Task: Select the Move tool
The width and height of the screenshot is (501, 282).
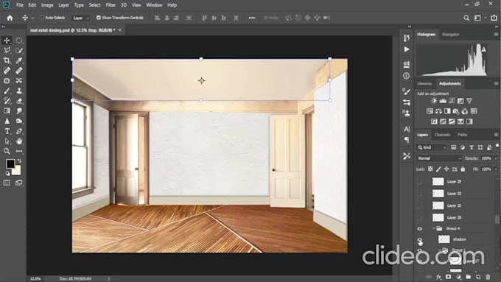Action: [7, 40]
